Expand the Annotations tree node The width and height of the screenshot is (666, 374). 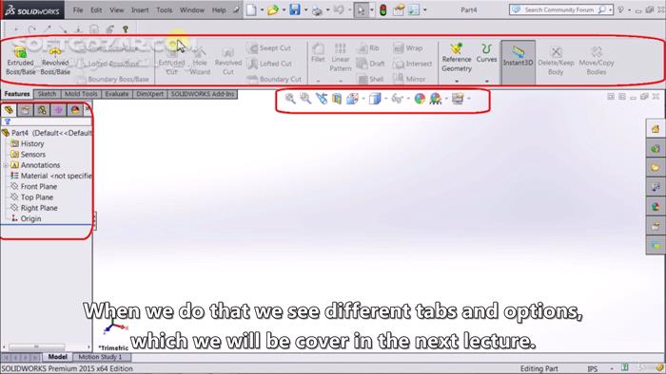tap(6, 165)
